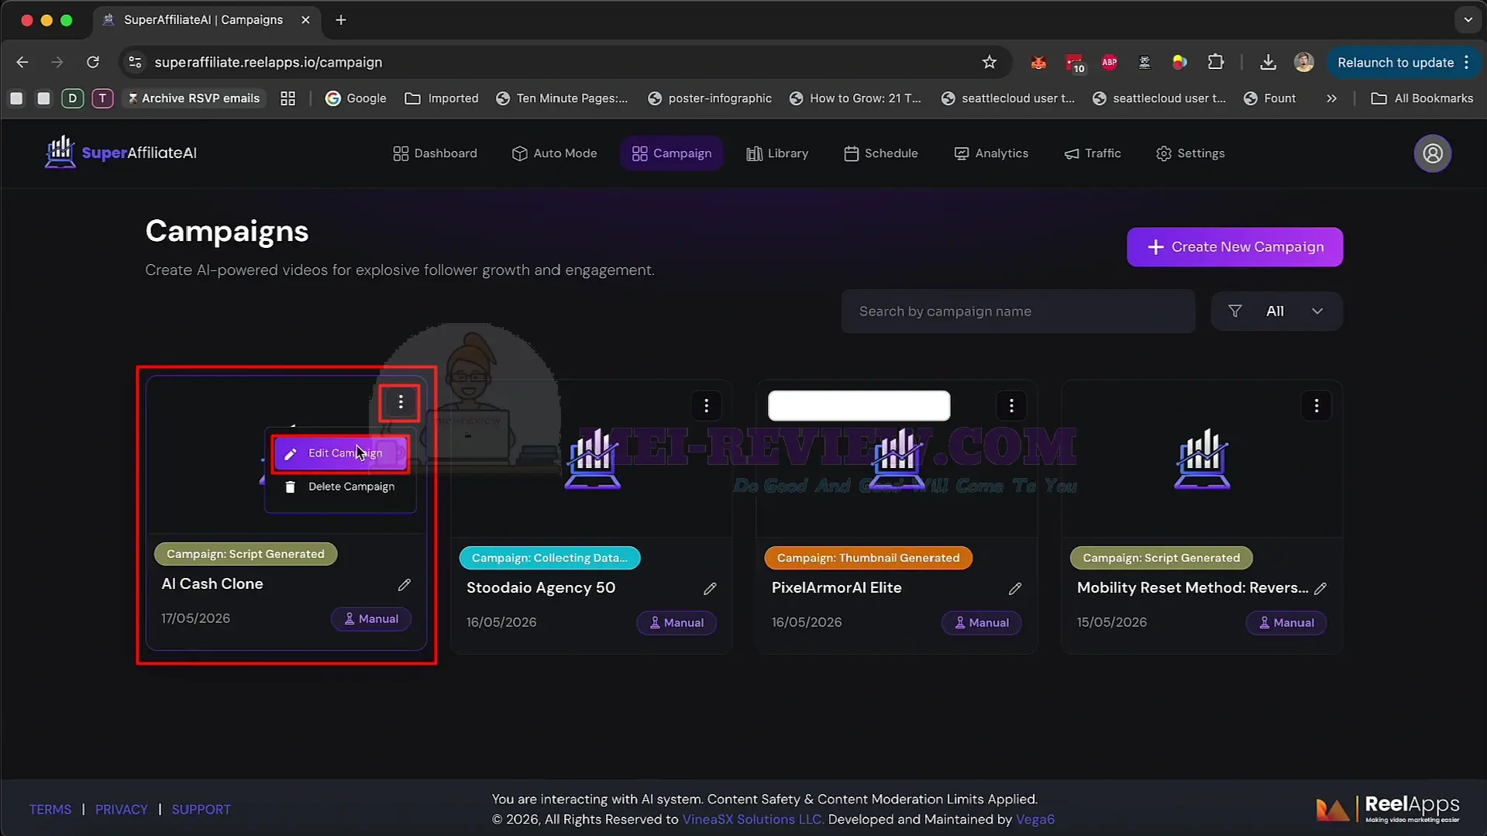Focus the Search by campaign name field
The height and width of the screenshot is (836, 1487).
(x=1018, y=311)
